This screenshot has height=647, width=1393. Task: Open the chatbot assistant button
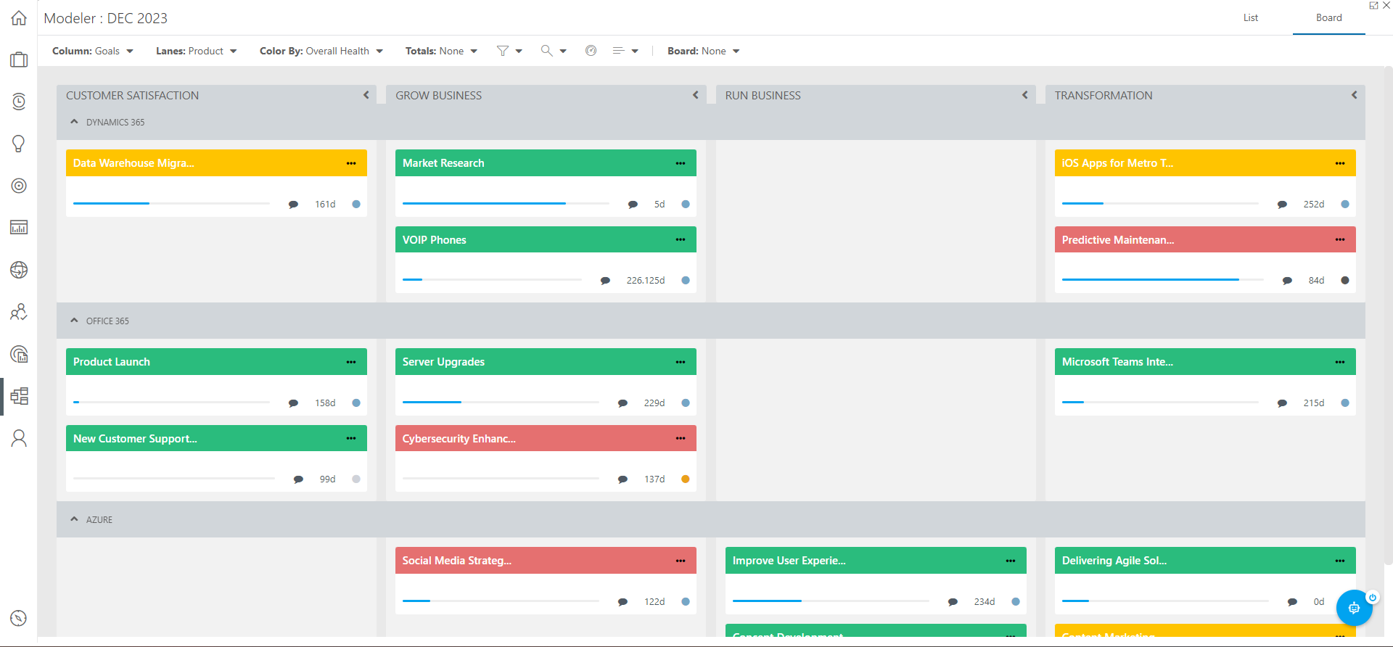coord(1354,608)
